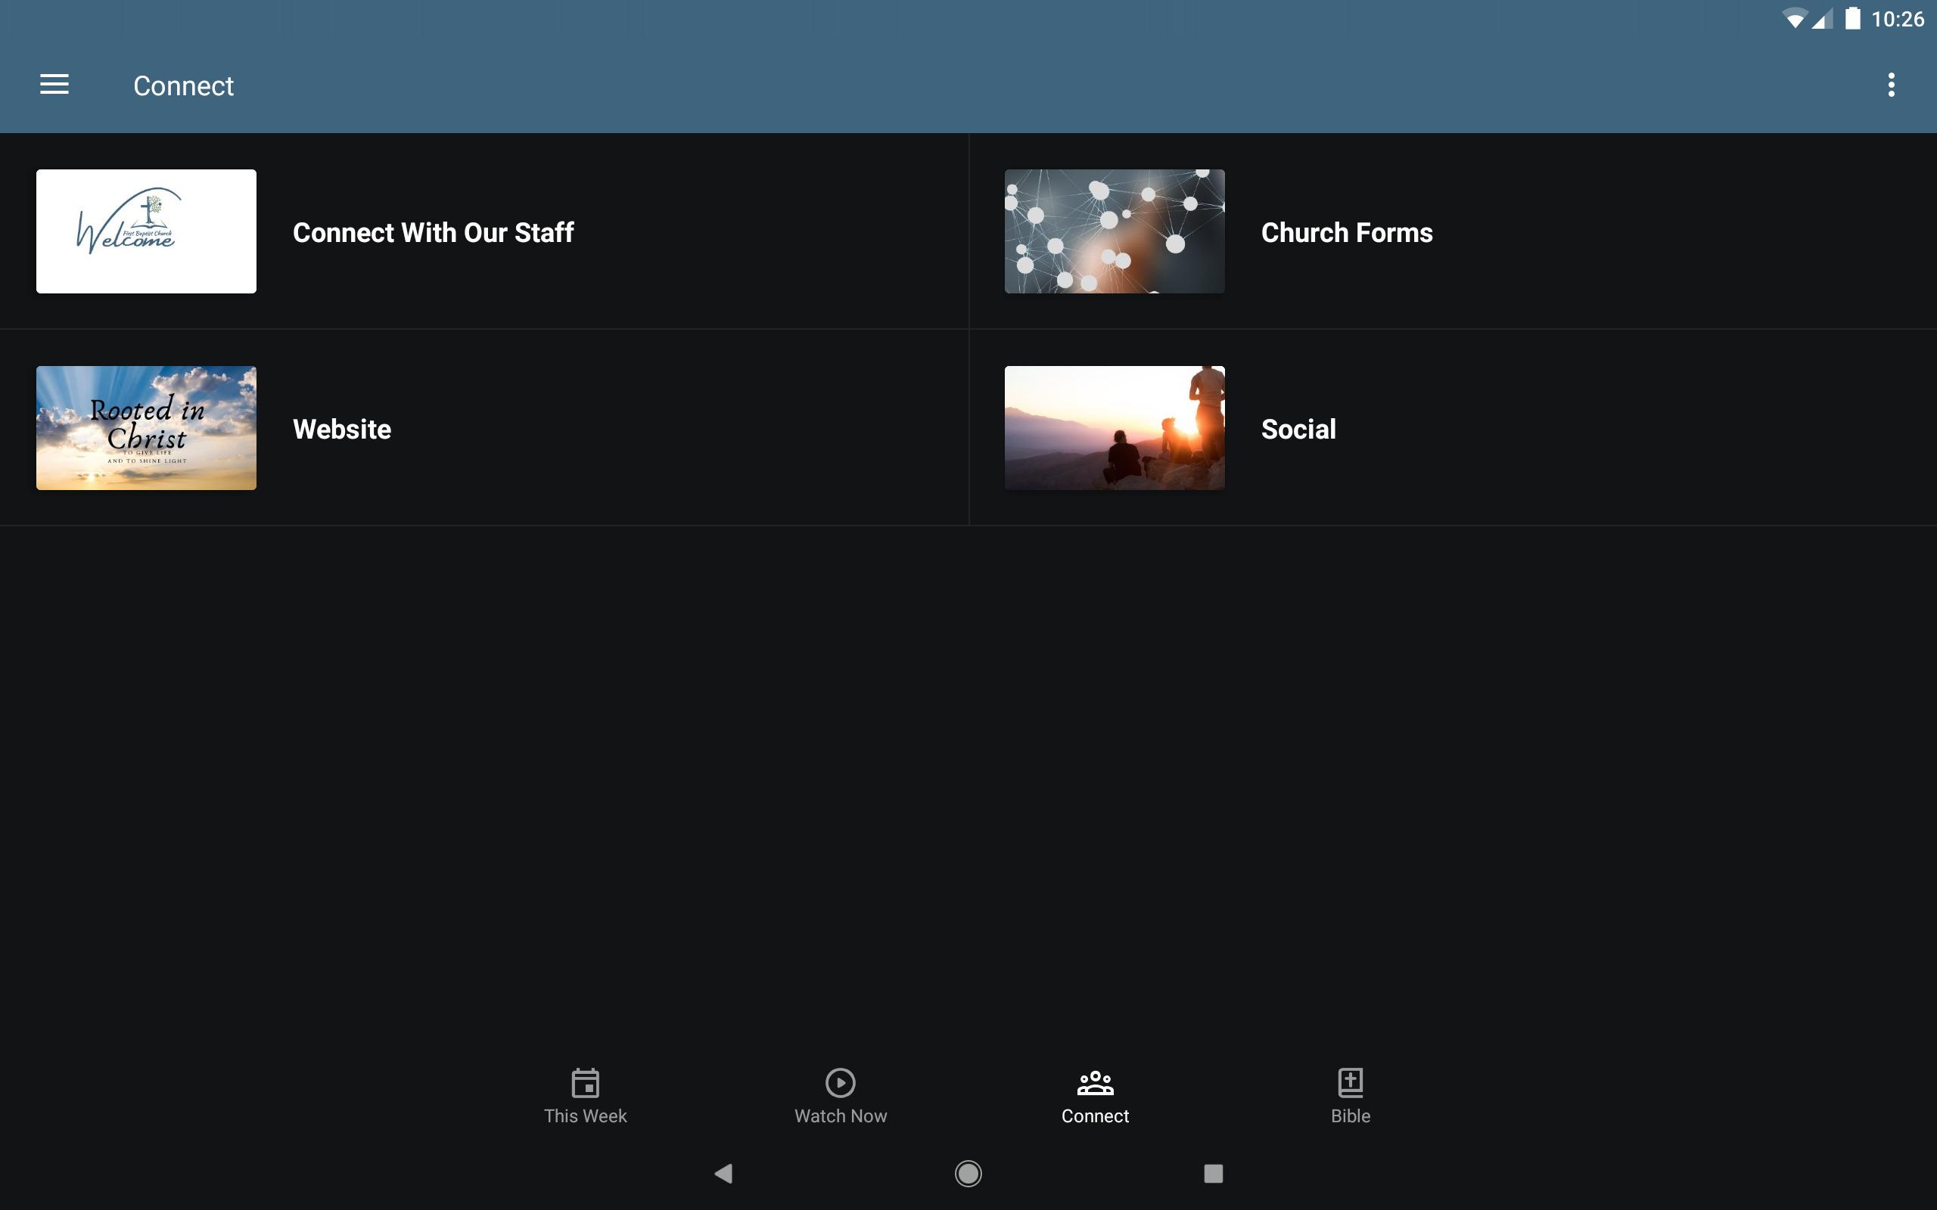The width and height of the screenshot is (1937, 1210).
Task: Tap the Watch Now play icon
Action: click(841, 1082)
